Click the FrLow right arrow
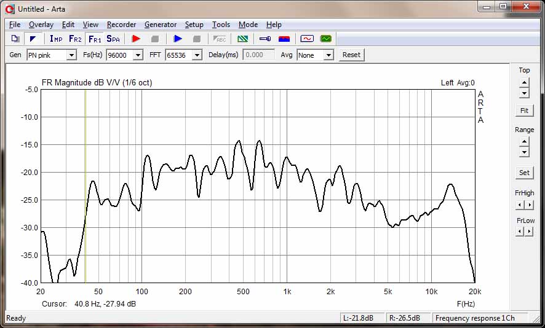 [x=529, y=231]
